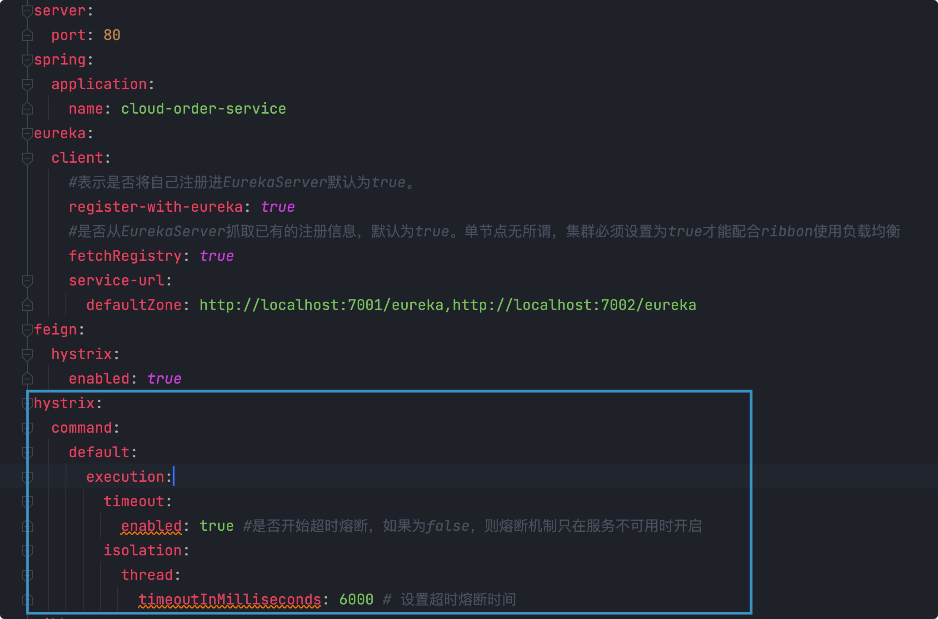This screenshot has height=619, width=938.
Task: Collapse the server block fold marker
Action: tap(27, 11)
